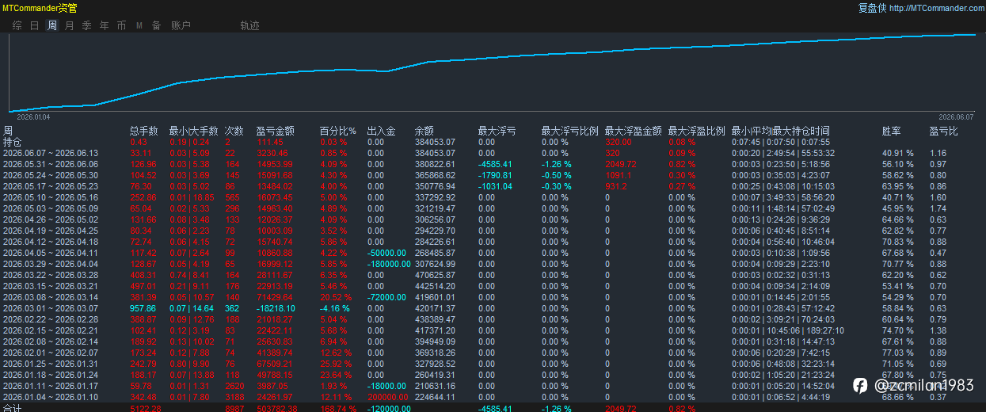Select the 2026.03.01 ~ 2026.03.07 row
Image resolution: width=986 pixels, height=412 pixels.
493,307
